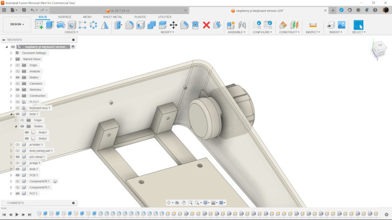Viewport: 392px width, 220px height.
Task: Switch to the Sheet Metal tab
Action: point(113,17)
